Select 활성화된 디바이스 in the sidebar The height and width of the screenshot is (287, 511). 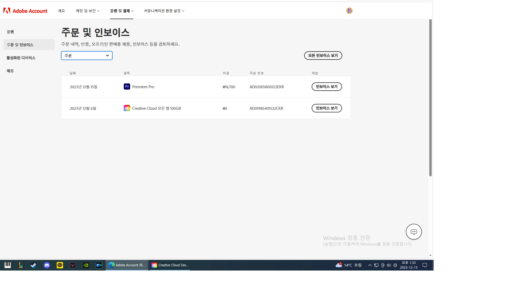[21, 58]
